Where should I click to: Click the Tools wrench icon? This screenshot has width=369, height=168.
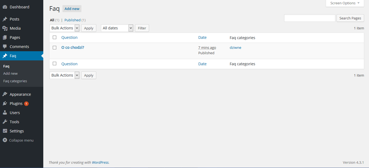(x=5, y=122)
